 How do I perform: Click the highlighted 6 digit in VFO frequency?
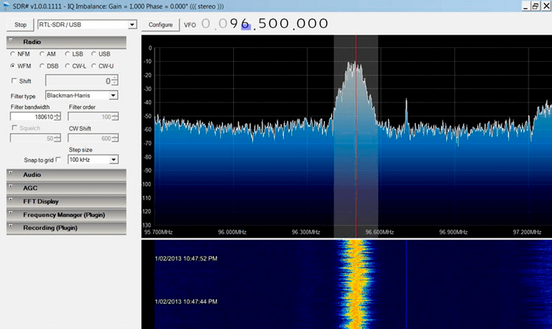pyautogui.click(x=245, y=24)
